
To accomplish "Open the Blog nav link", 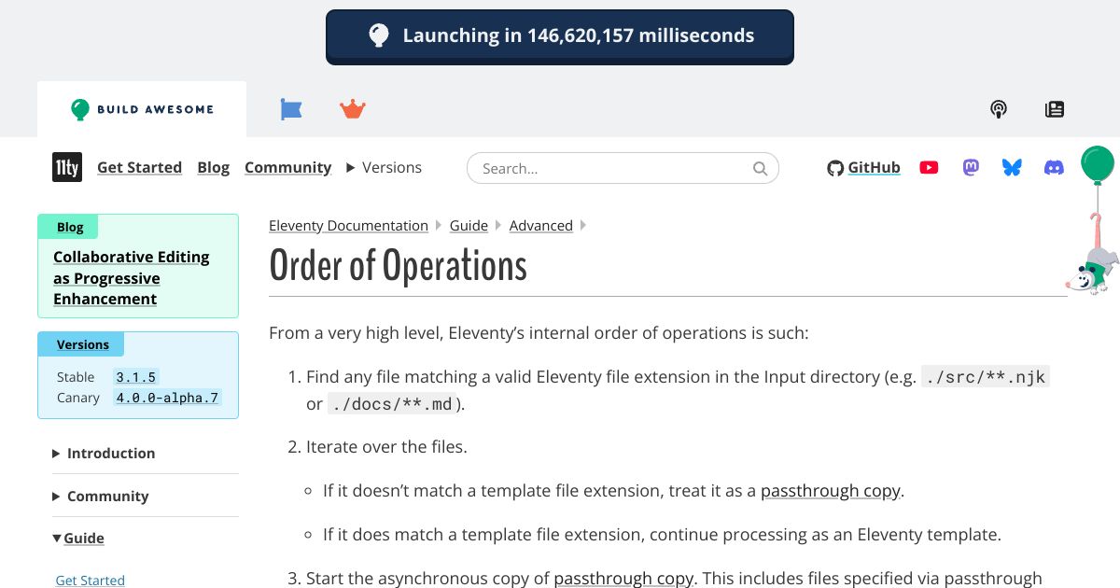I will 213,167.
